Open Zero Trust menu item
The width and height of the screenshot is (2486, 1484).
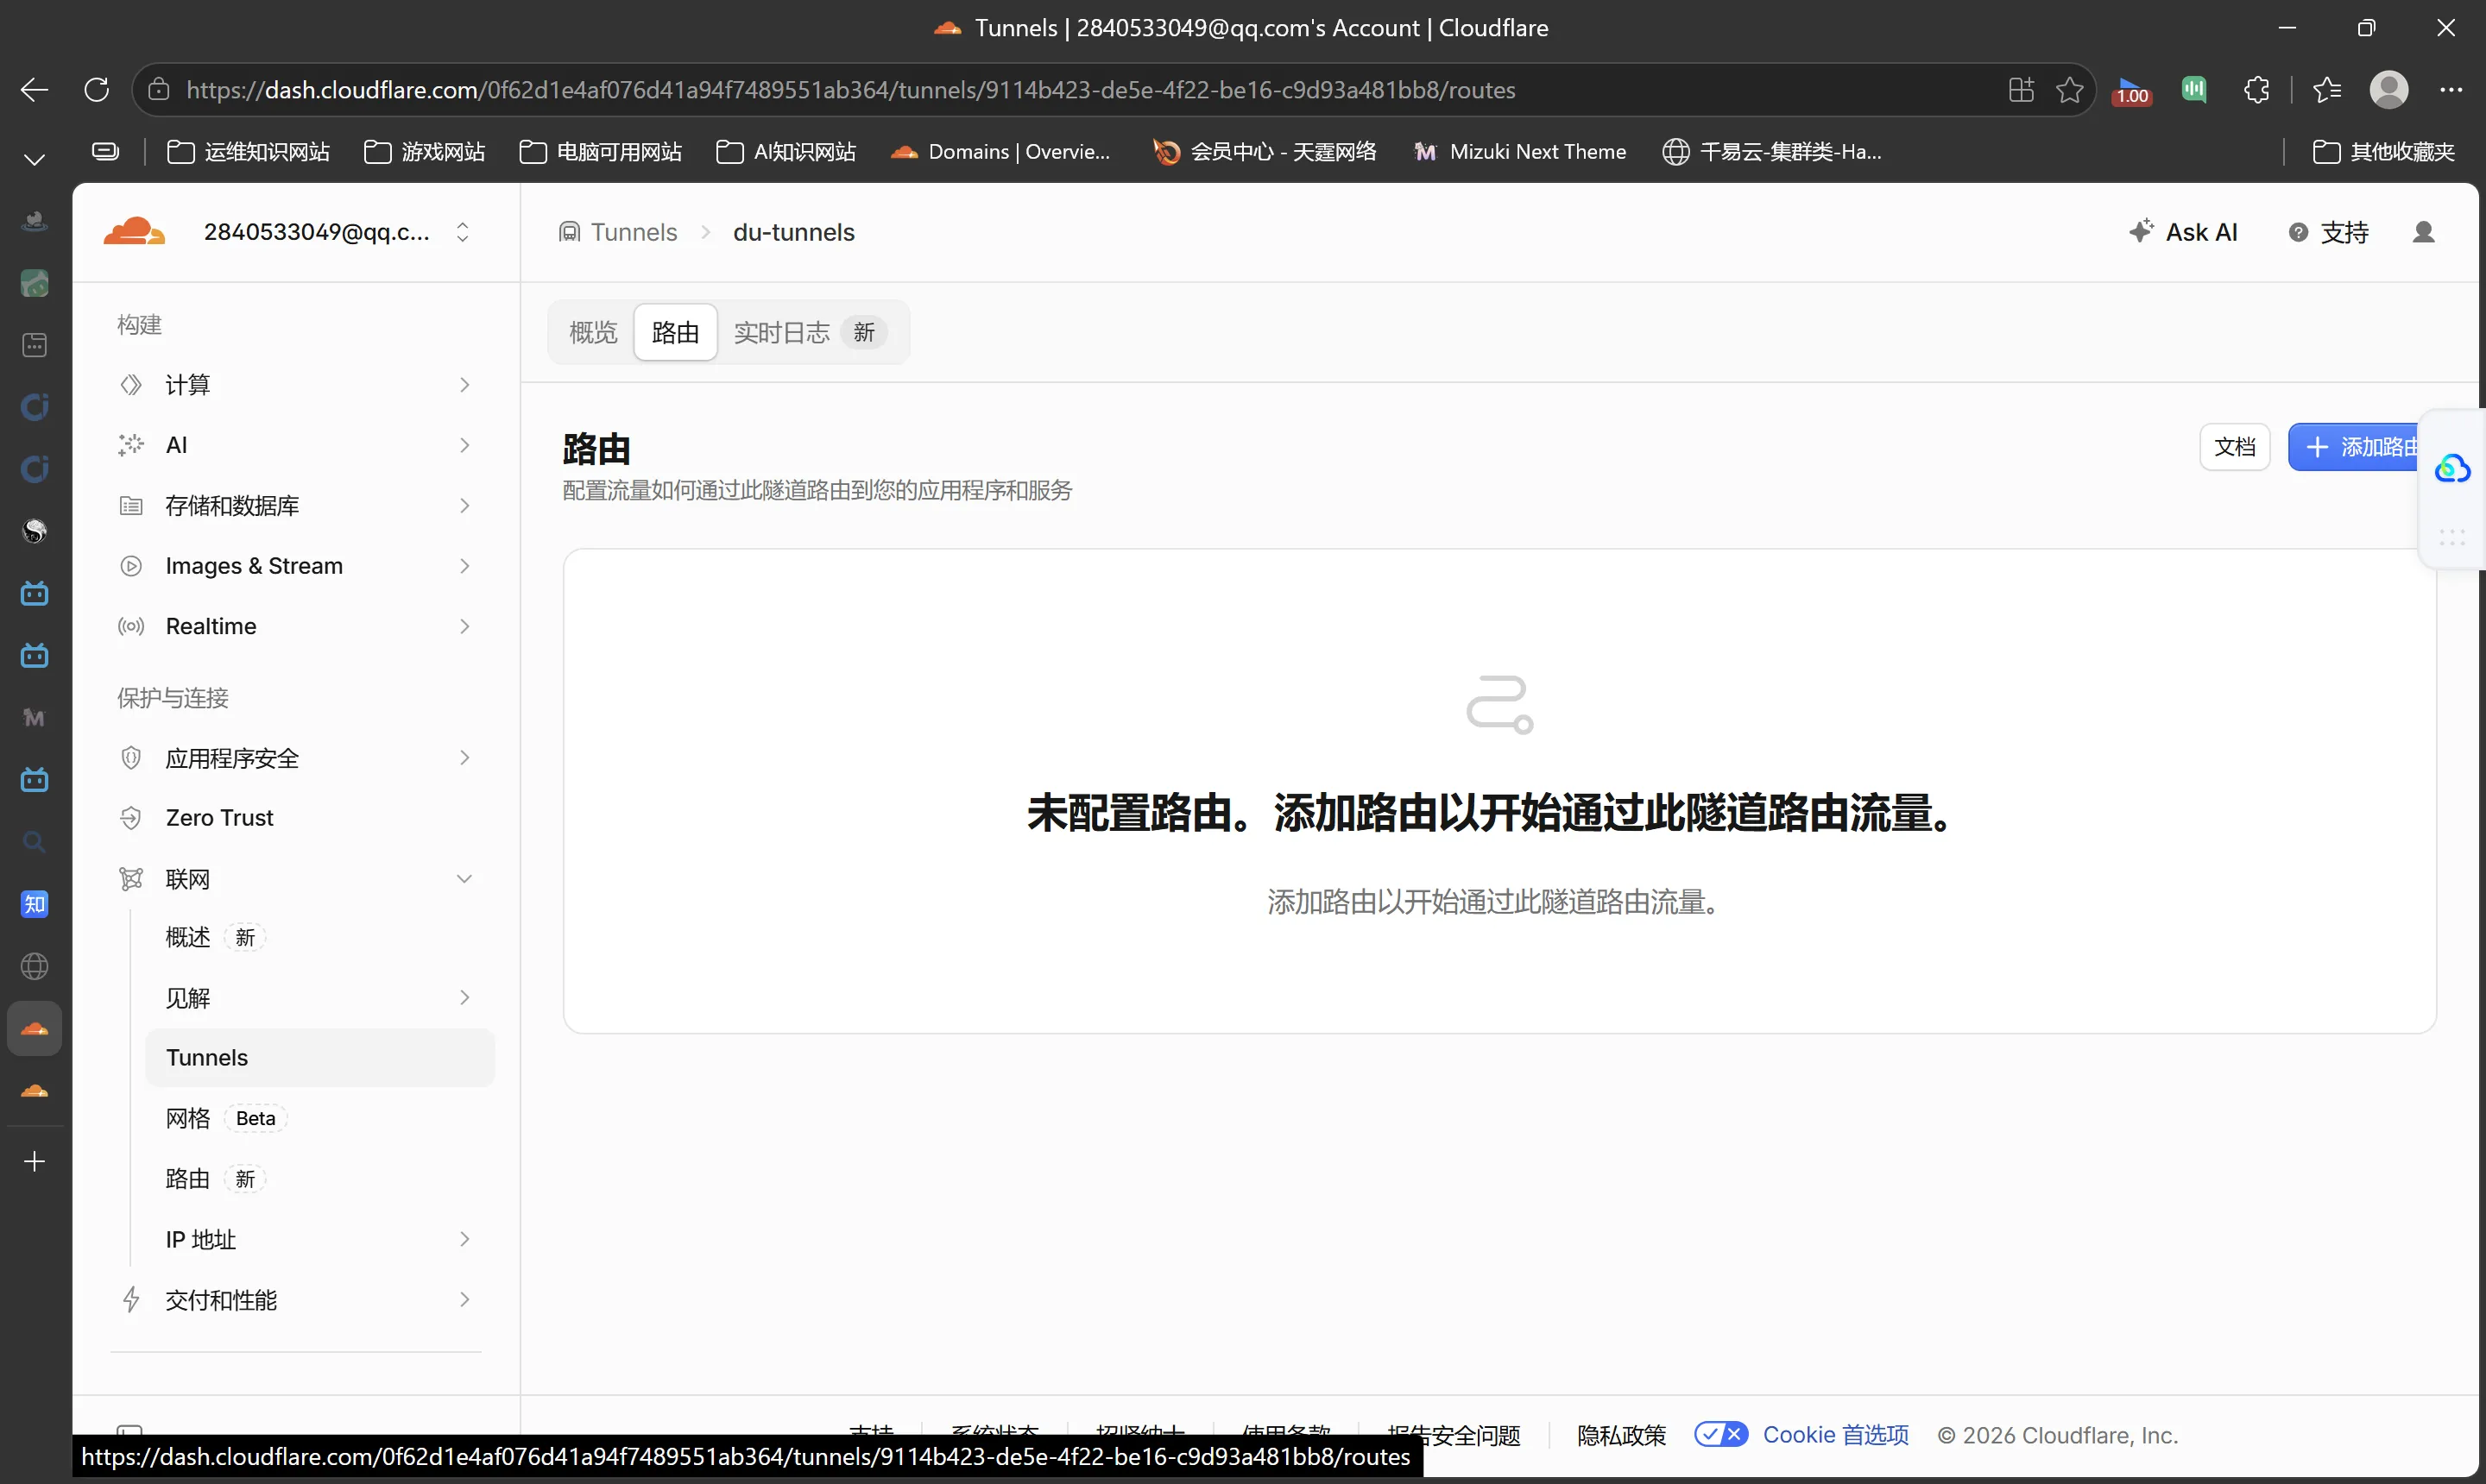(x=294, y=818)
